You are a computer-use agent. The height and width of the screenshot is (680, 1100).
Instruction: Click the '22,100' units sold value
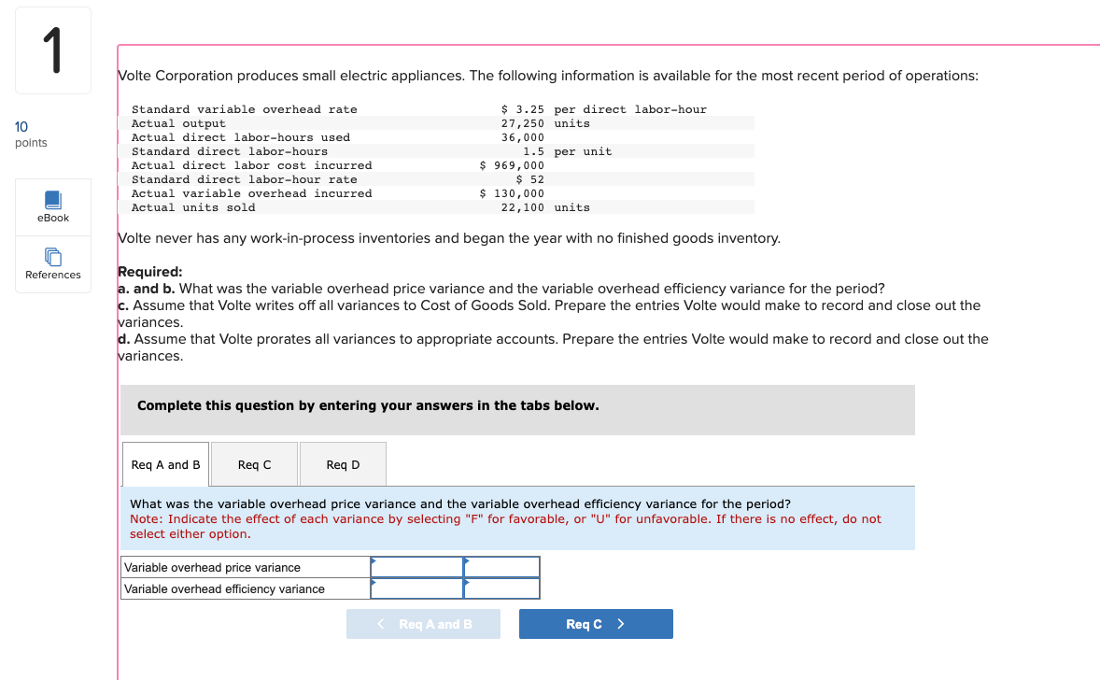tap(523, 207)
